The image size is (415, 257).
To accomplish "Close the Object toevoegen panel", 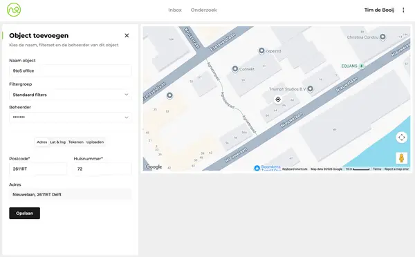I will pyautogui.click(x=127, y=35).
